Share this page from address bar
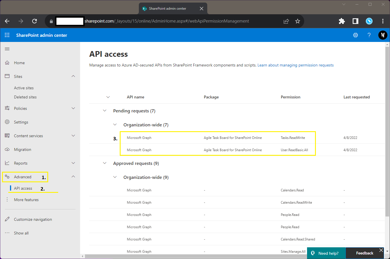 (x=286, y=21)
